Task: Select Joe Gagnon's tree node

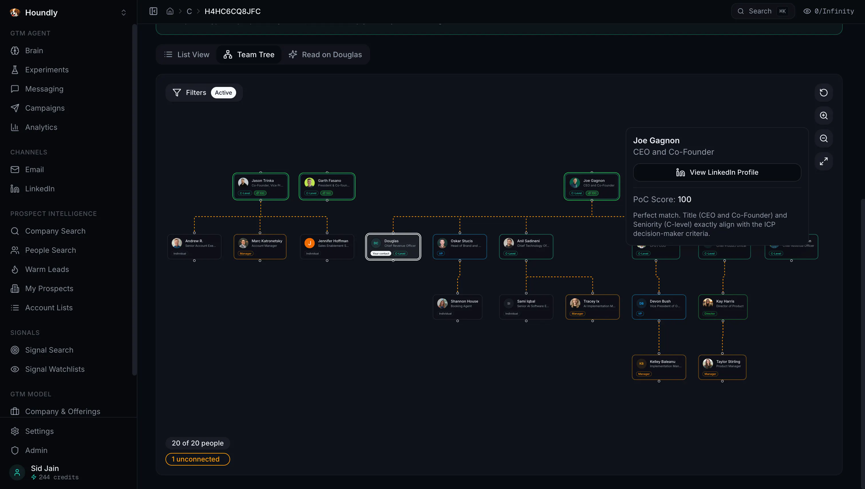Action: click(592, 186)
